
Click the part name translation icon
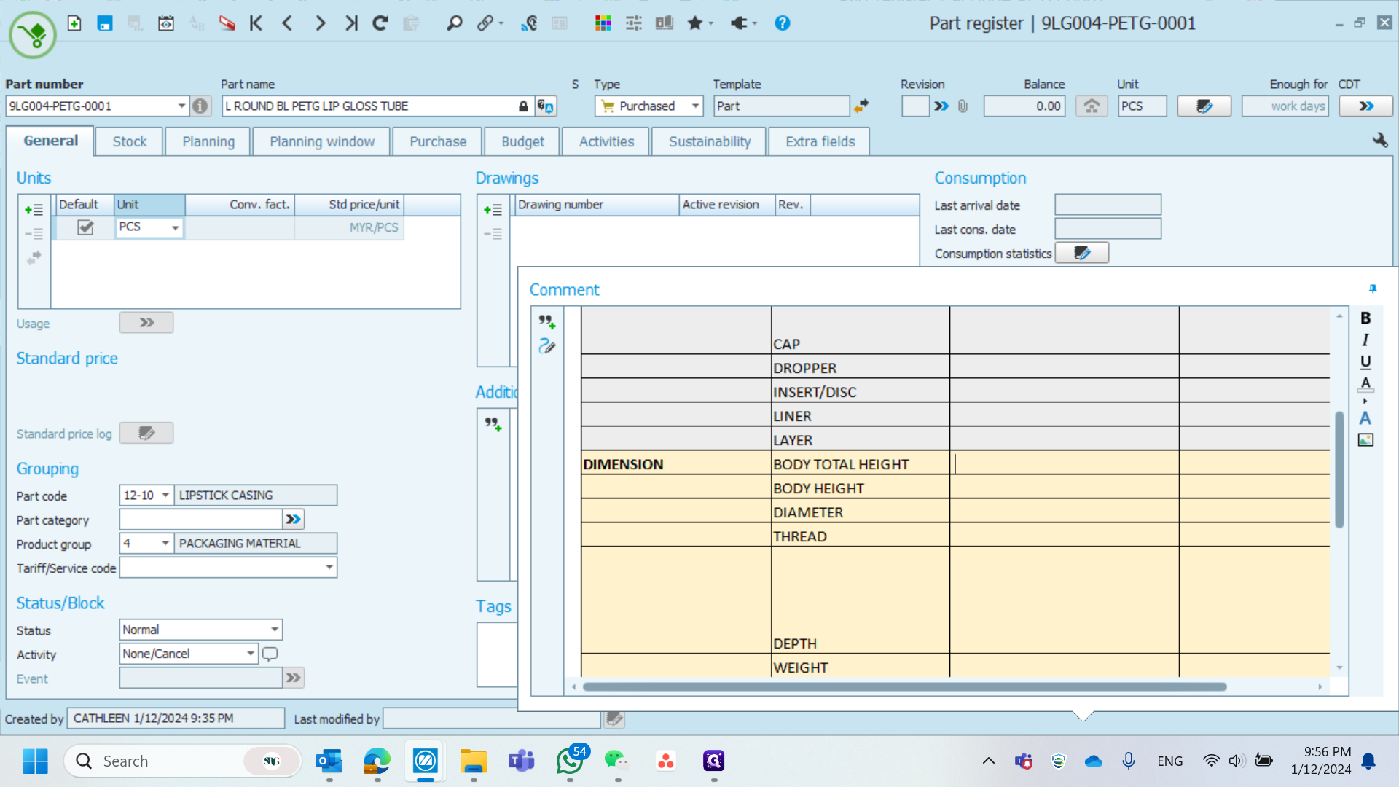[546, 106]
